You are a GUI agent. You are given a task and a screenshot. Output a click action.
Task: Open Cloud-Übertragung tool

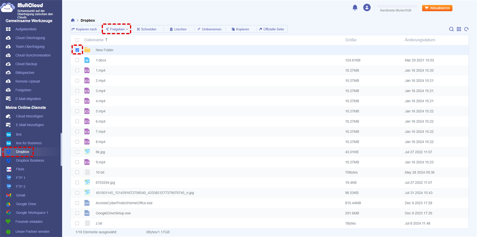pyautogui.click(x=30, y=38)
